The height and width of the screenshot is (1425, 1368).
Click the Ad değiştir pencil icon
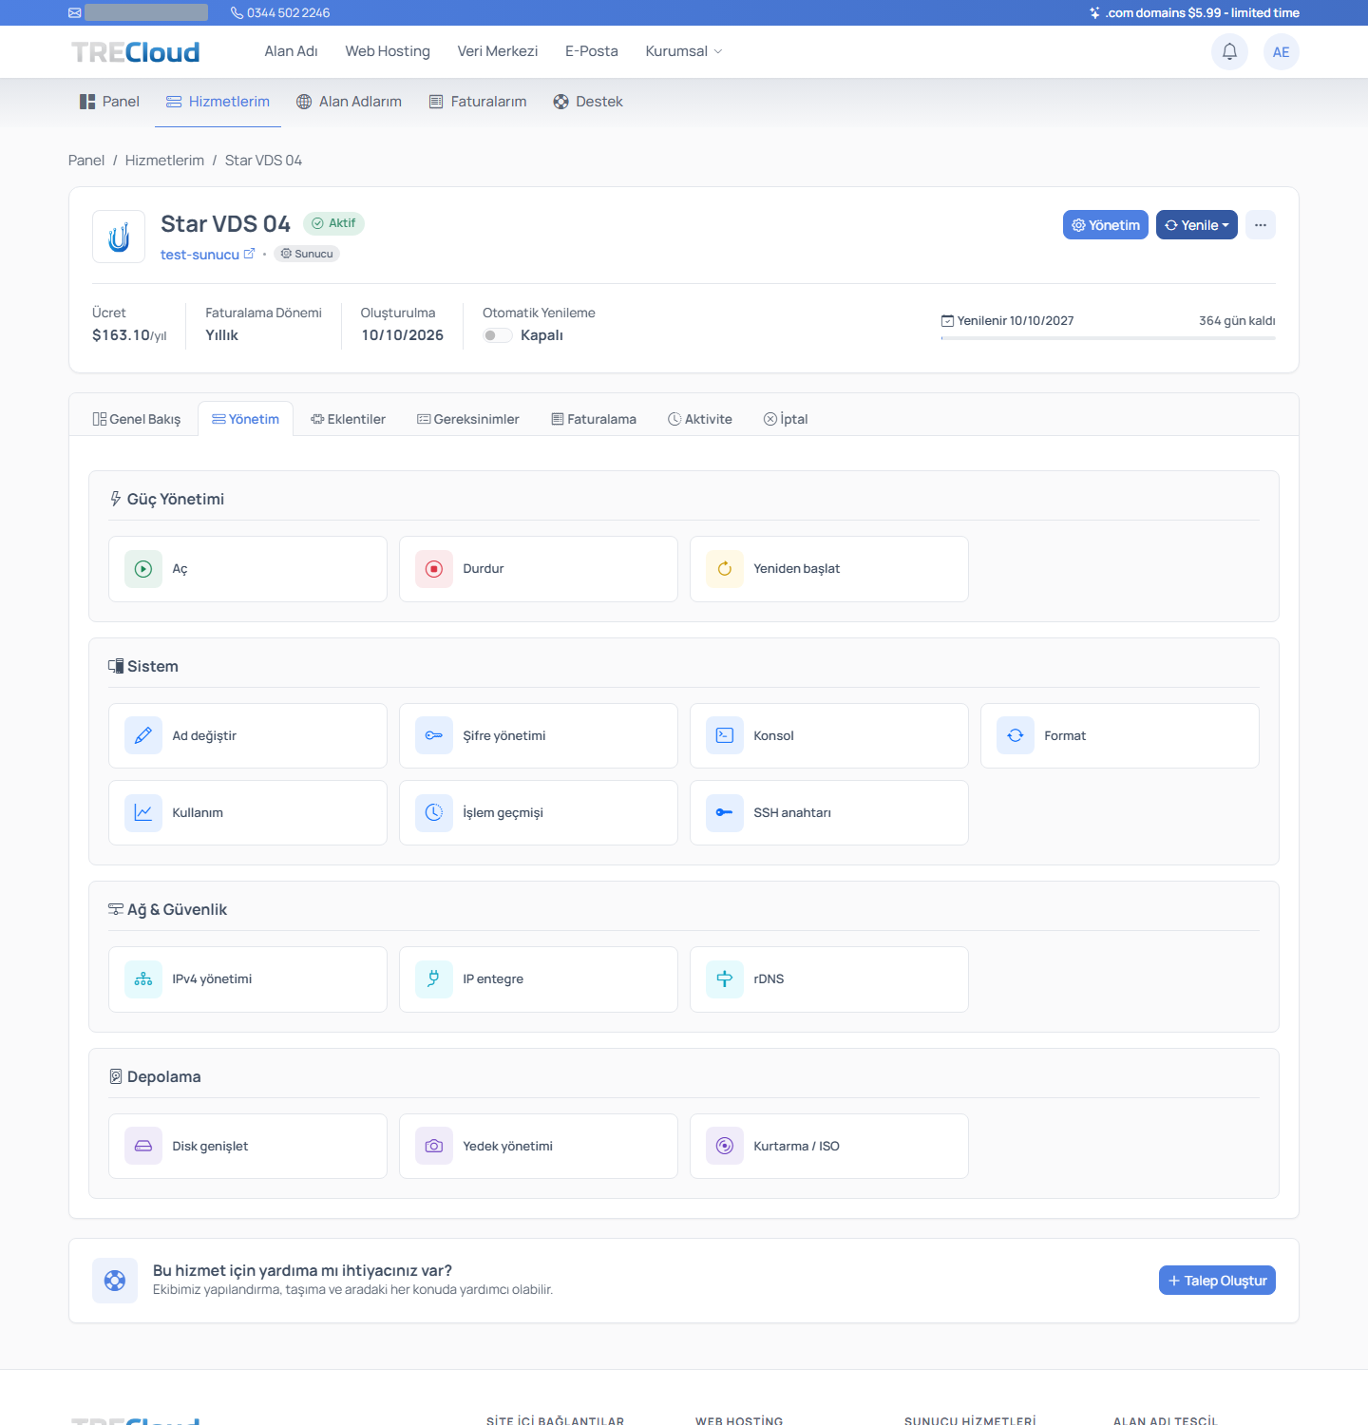pyautogui.click(x=143, y=736)
